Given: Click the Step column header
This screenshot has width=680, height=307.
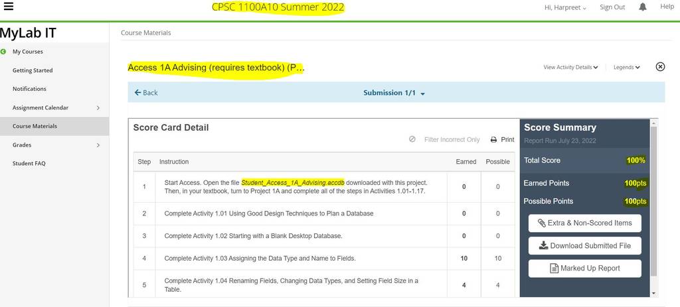Looking at the screenshot, I should (144, 162).
